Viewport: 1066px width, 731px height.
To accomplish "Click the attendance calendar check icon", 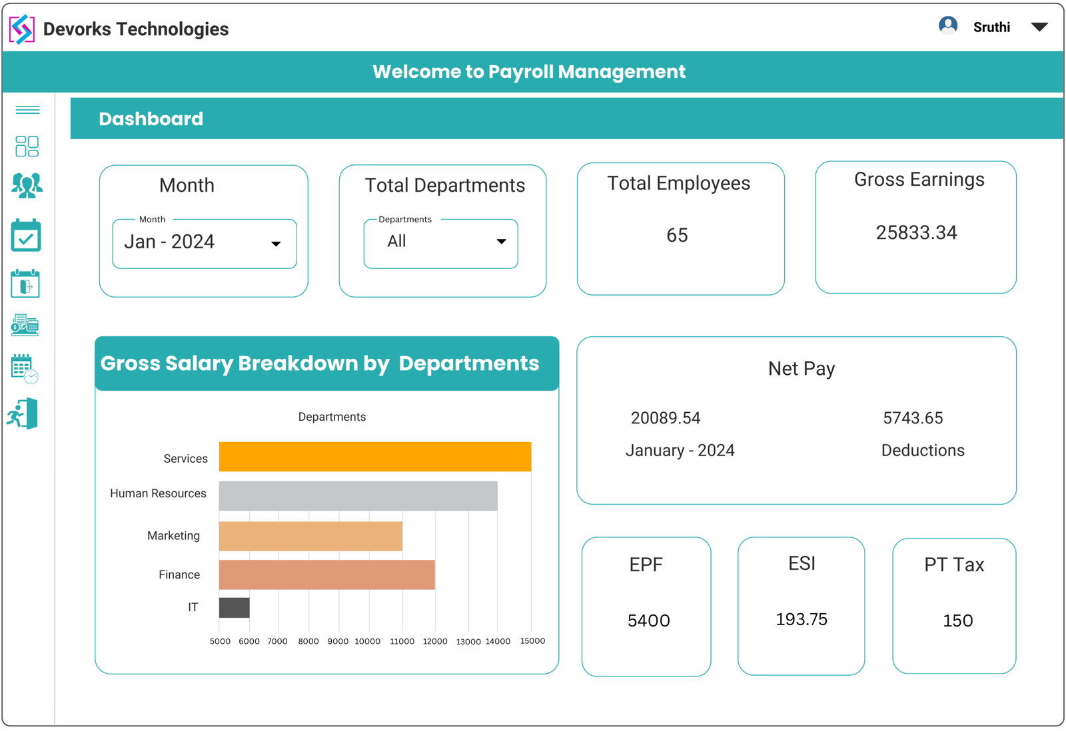I will click(27, 235).
